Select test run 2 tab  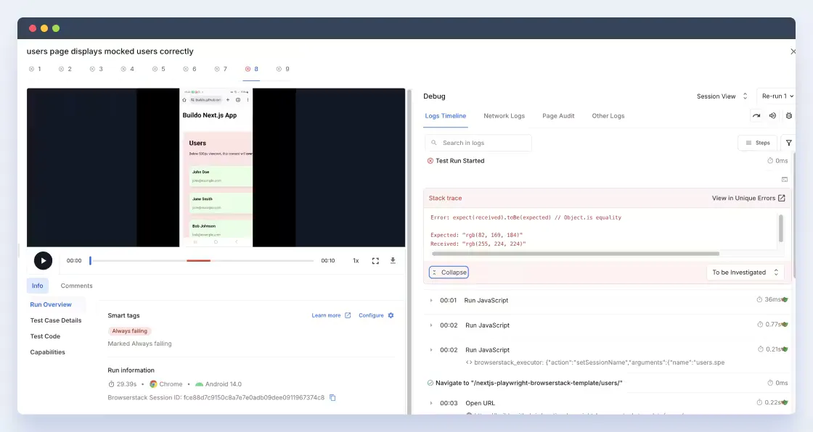65,69
